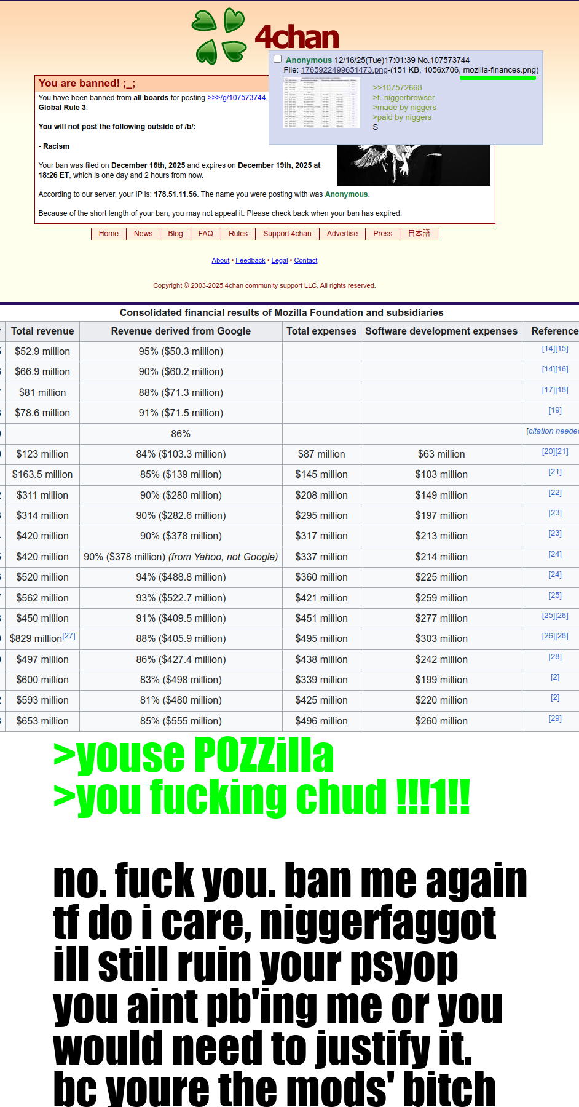This screenshot has height=1107, width=579.
Task: Follow the >>107572668 quote link
Action: click(x=397, y=88)
